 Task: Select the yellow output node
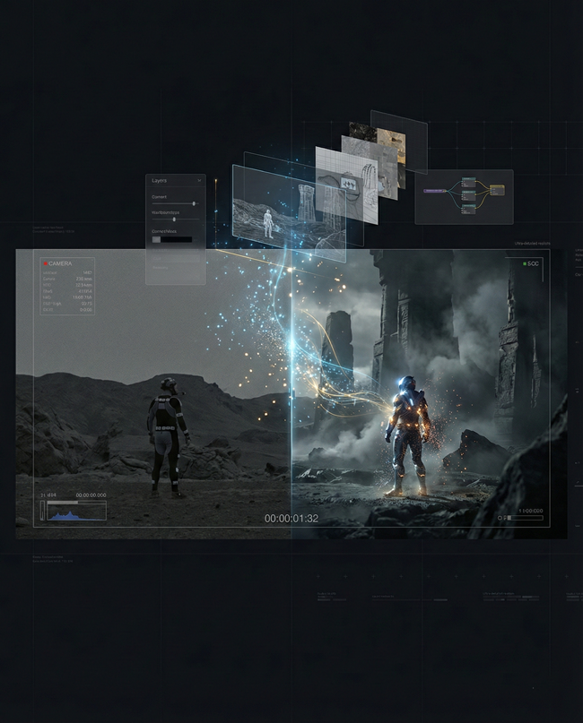497,189
